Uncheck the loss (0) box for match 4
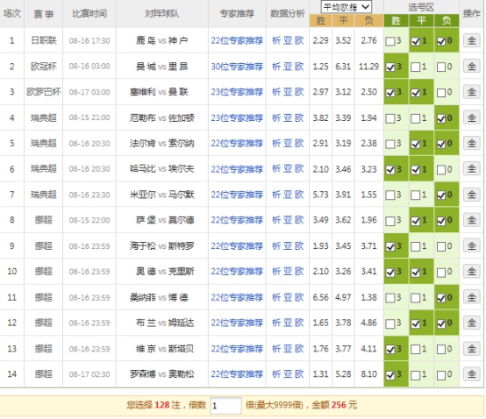The image size is (486, 419). point(440,118)
